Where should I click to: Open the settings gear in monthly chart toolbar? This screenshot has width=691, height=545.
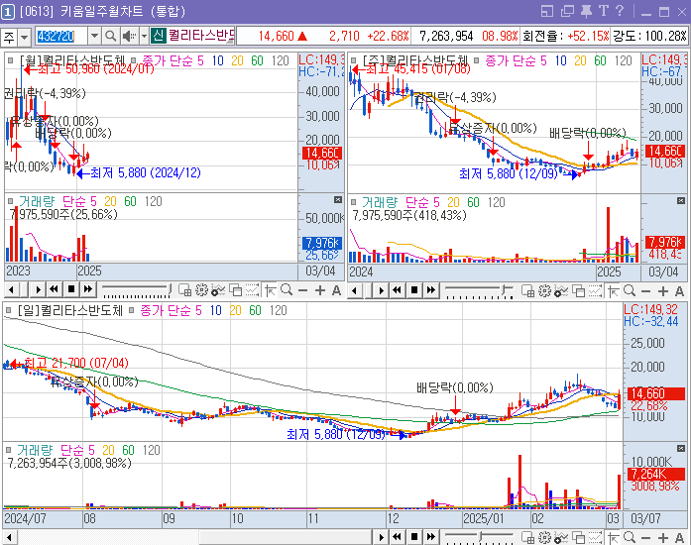pyautogui.click(x=201, y=290)
